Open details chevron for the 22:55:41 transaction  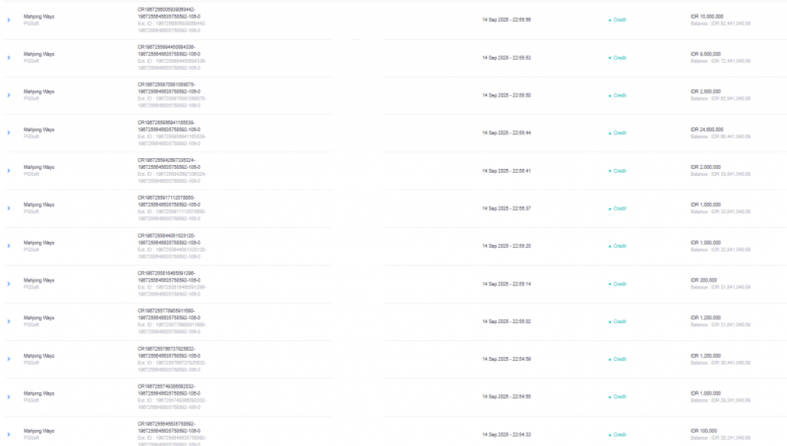[x=8, y=170]
